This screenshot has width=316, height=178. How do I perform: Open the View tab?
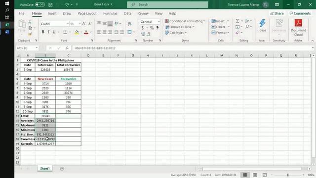coord(158,13)
